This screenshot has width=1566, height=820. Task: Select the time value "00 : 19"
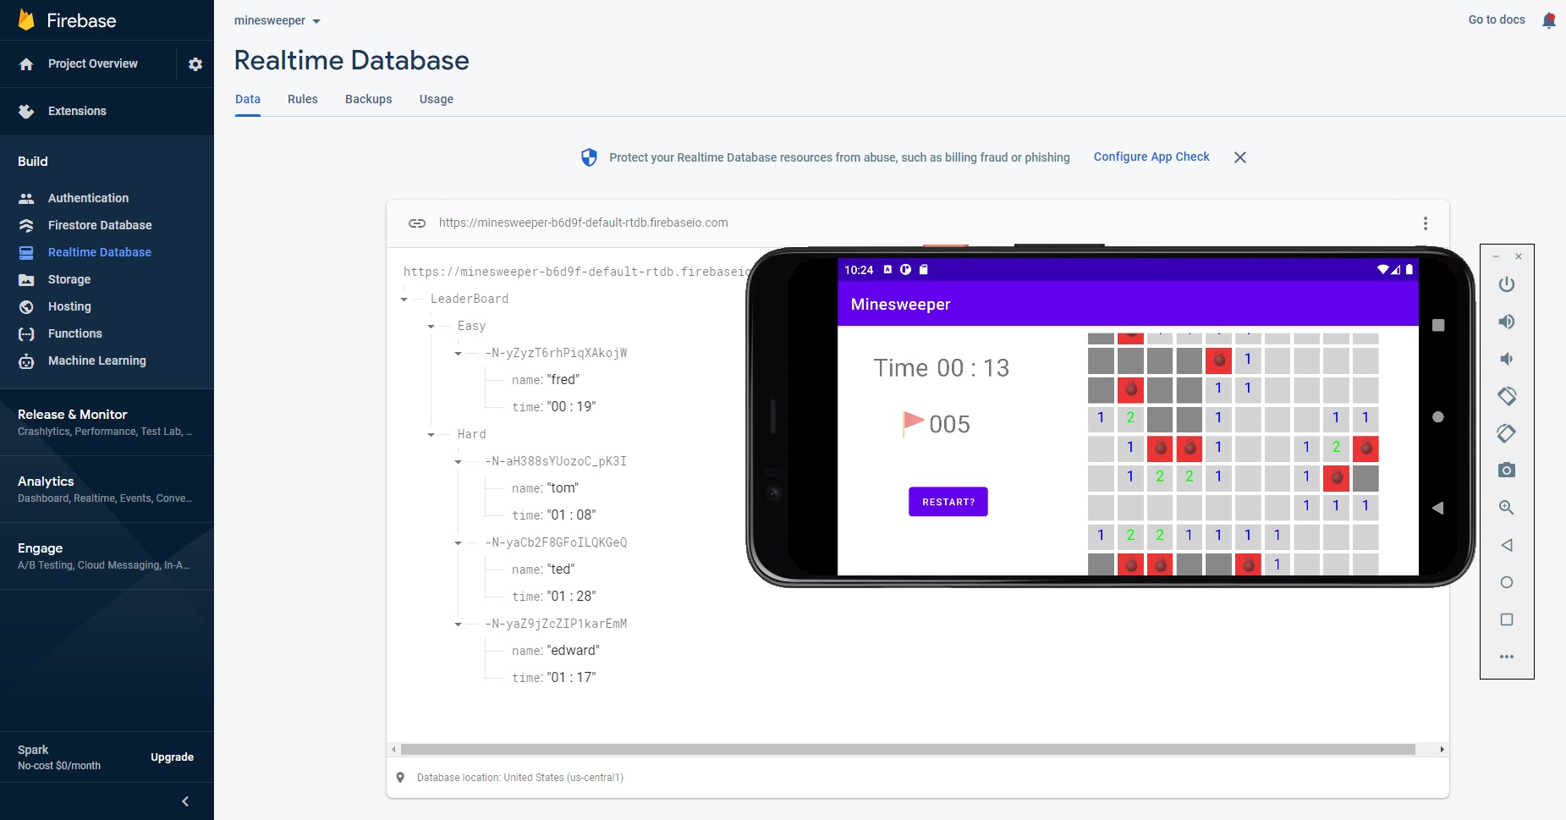pos(572,407)
